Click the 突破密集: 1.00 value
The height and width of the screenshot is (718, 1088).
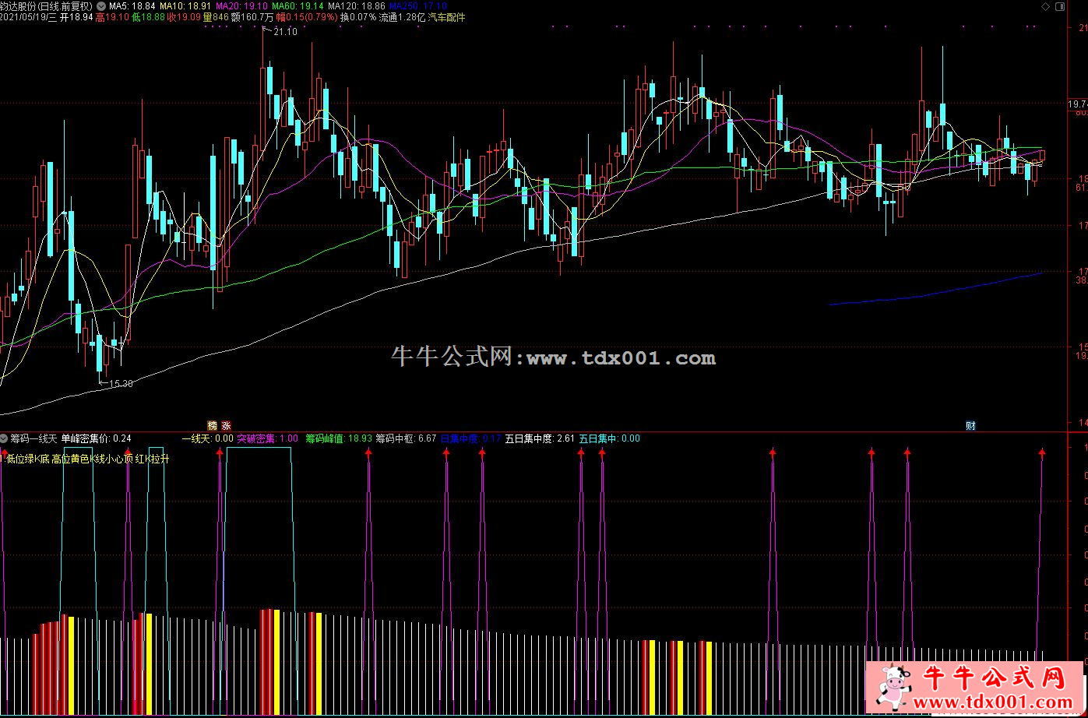pos(267,438)
